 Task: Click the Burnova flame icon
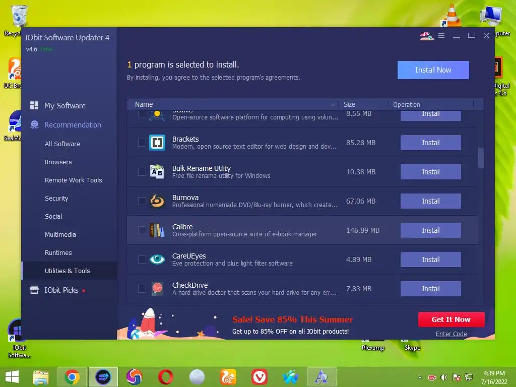coord(157,201)
